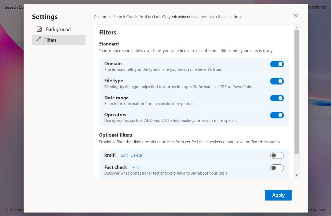Disable the Domain filter
This screenshot has height=216, width=332.
pos(277,64)
